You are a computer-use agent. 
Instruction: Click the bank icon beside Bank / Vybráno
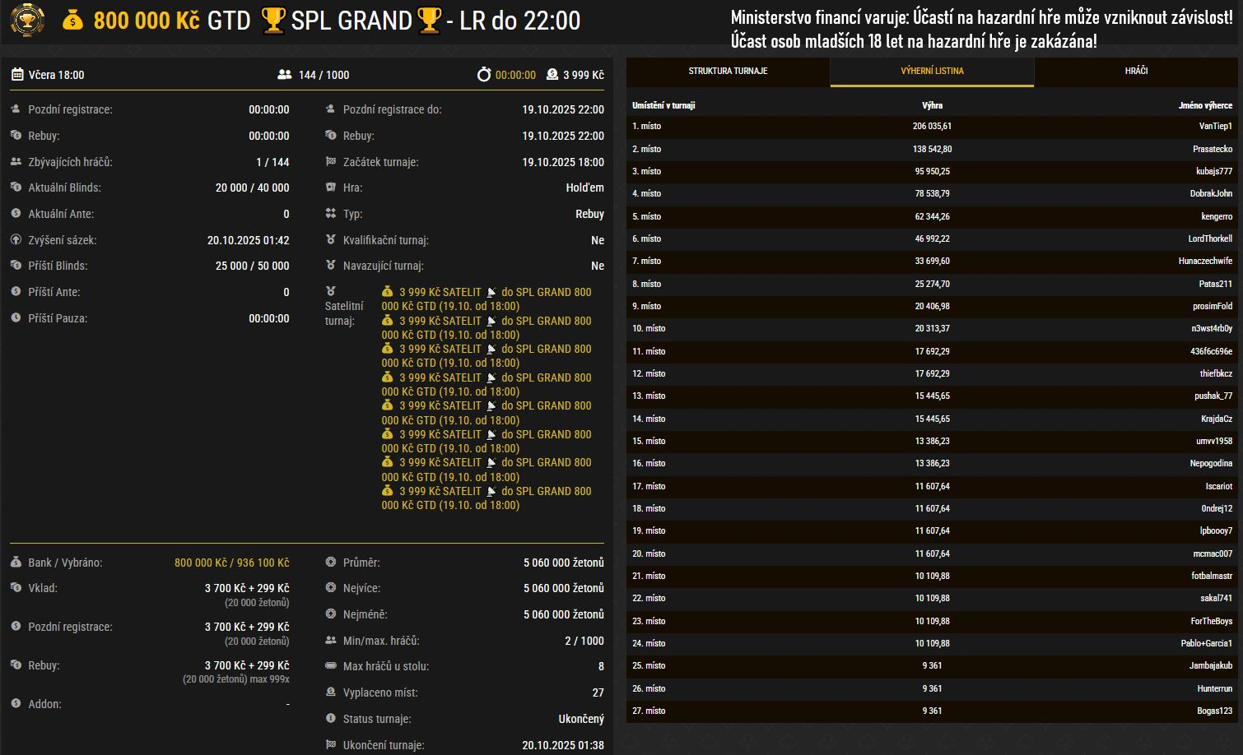tap(16, 563)
